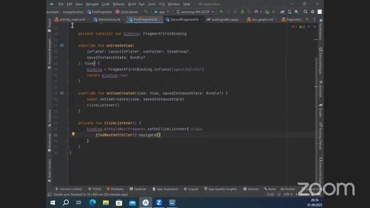Screen dimensions: 370x208
Task: Open the TODO tool window
Action: (x=94, y=189)
